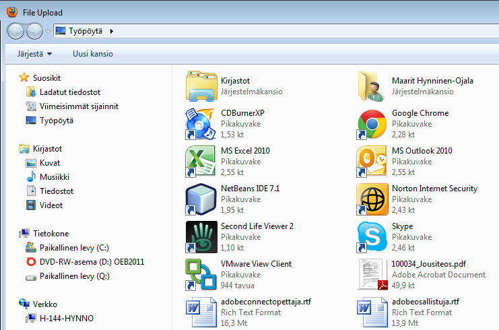Open Paikallinen levy (C:)
The image size is (499, 330).
(74, 248)
